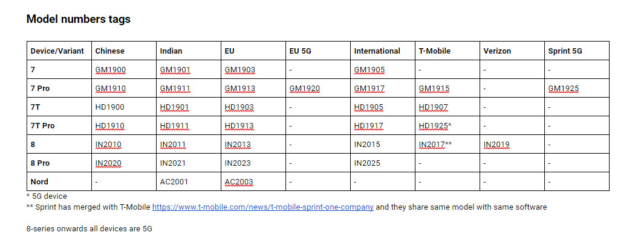Select the Nord row label
The width and height of the screenshot is (638, 238).
tap(59, 181)
